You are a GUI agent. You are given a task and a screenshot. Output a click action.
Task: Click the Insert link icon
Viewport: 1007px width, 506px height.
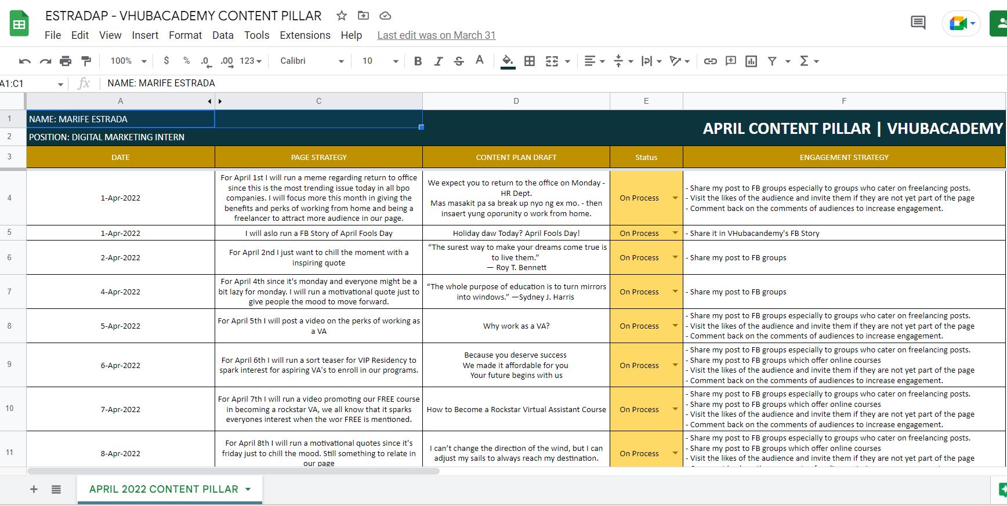point(710,61)
